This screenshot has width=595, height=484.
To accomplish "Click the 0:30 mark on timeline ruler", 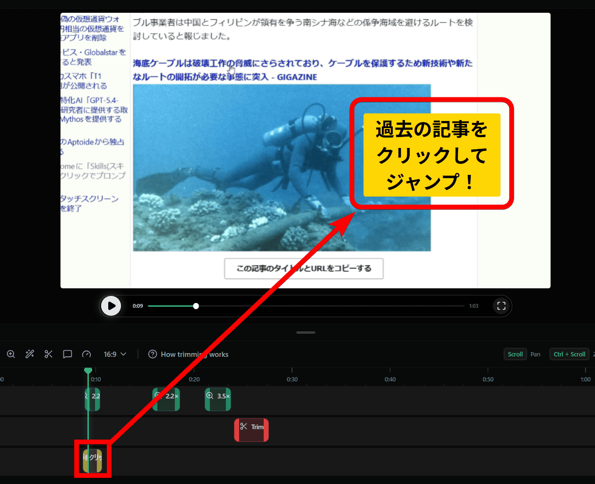I will pos(292,379).
